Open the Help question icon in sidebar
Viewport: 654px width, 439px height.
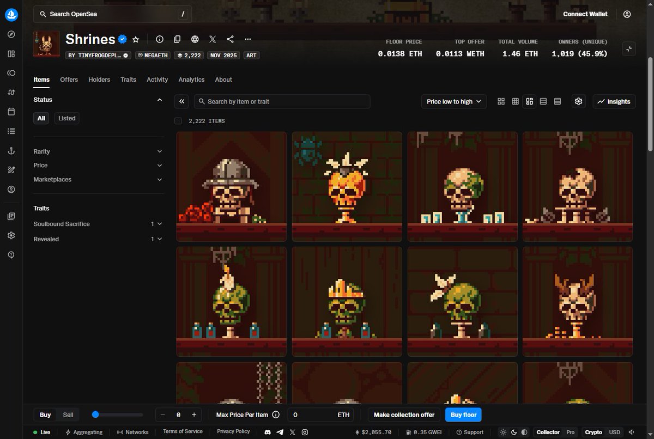11,255
